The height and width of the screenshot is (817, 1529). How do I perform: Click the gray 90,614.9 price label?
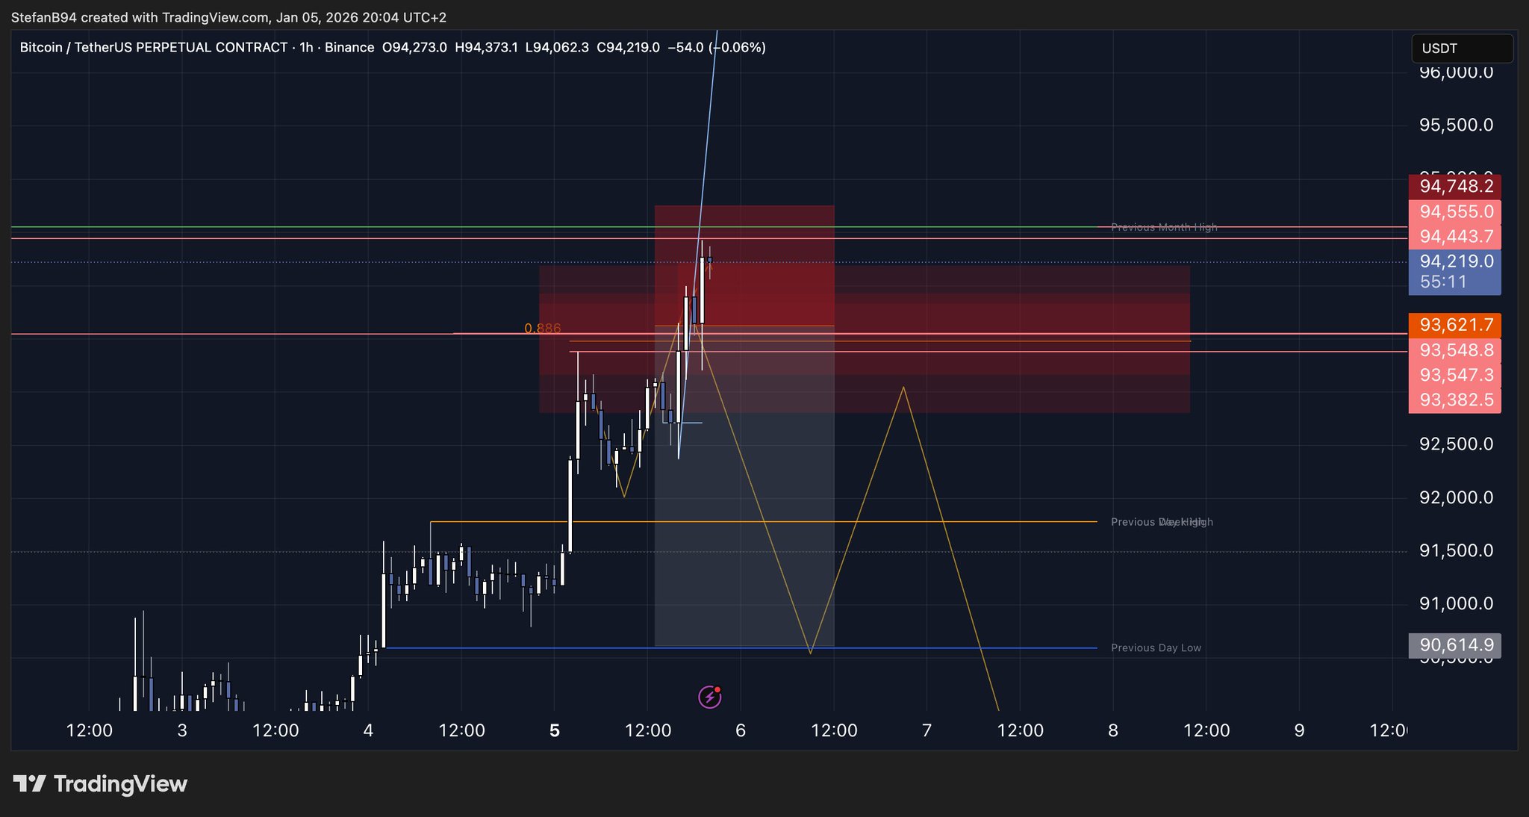point(1455,645)
